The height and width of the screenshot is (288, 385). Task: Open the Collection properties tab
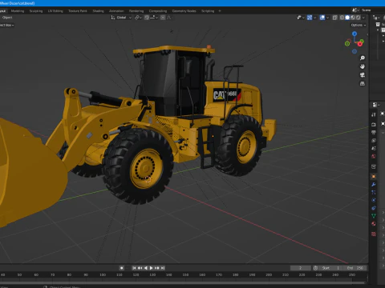(374, 166)
